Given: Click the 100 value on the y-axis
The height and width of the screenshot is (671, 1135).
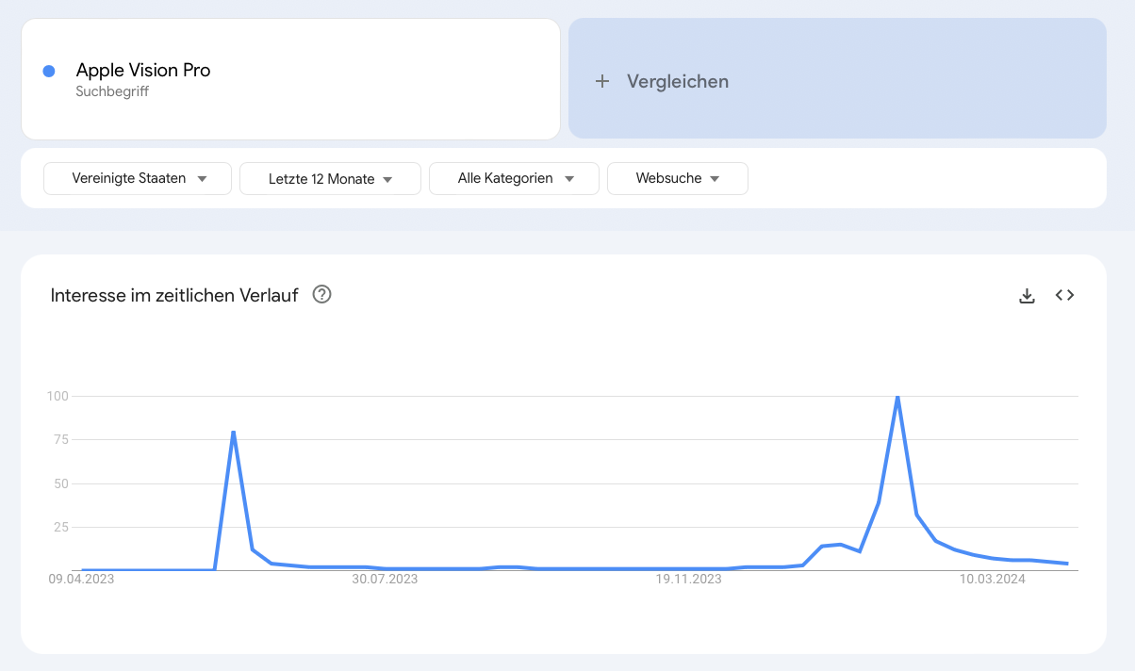Looking at the screenshot, I should click(x=58, y=396).
